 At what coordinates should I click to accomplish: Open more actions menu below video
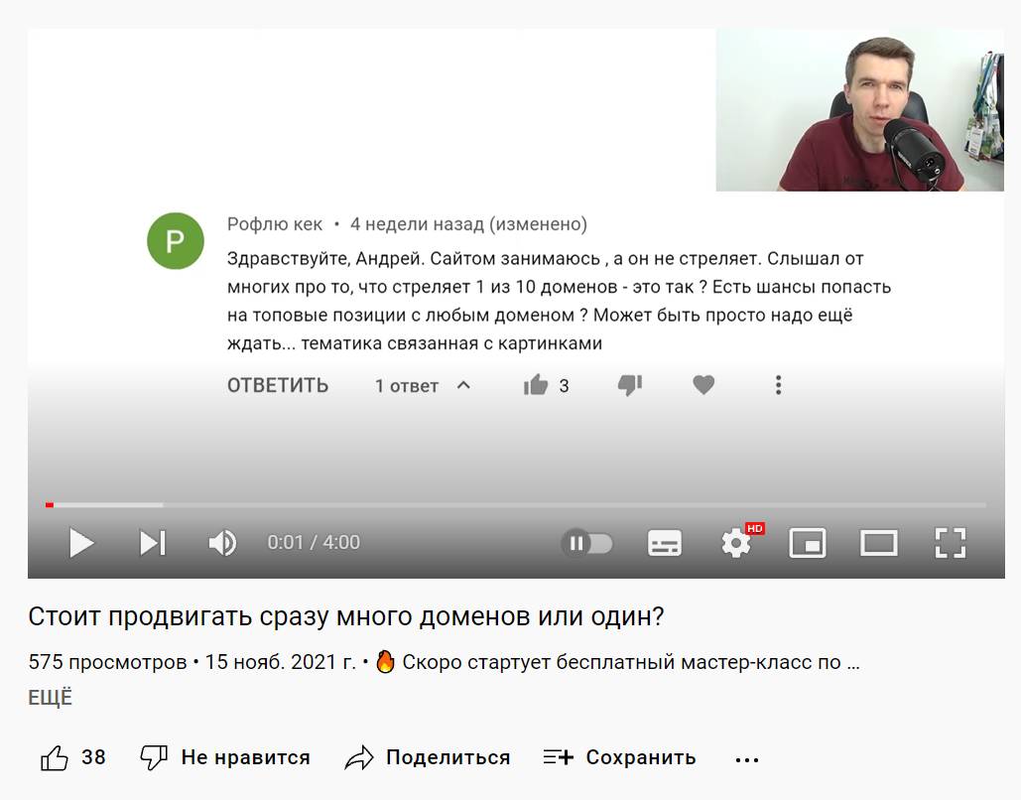tap(747, 759)
